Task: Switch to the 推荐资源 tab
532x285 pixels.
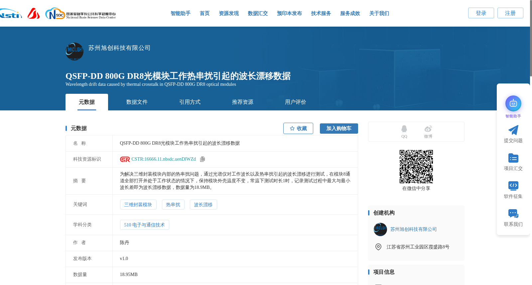Action: (x=243, y=102)
